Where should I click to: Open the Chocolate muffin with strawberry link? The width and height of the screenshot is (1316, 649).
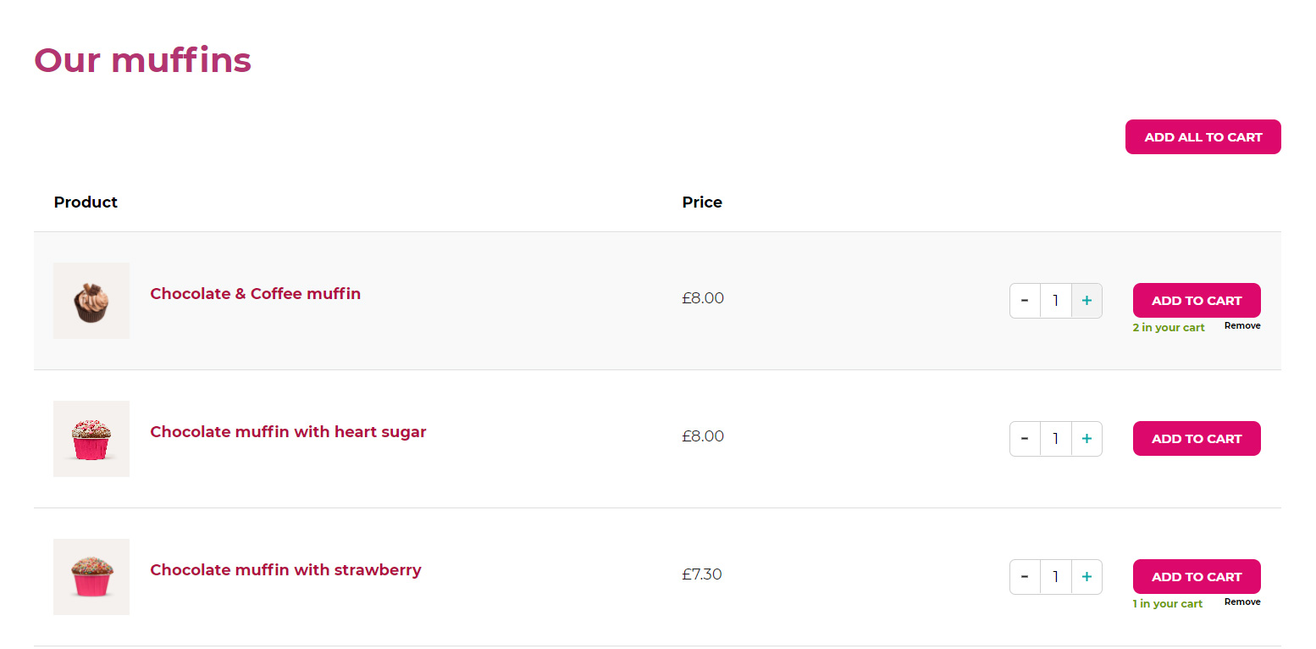(x=285, y=570)
